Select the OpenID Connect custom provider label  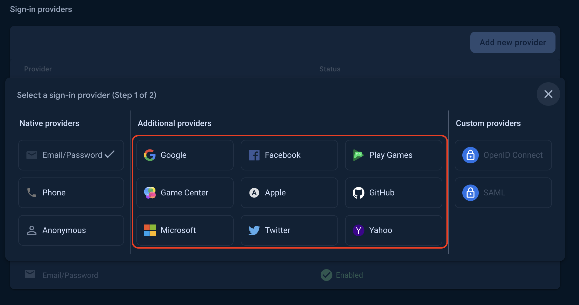(513, 155)
